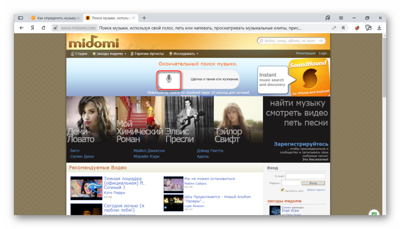400x229 pixels.
Task: Open the Lupe Фиаско artist link
Action: pos(194,206)
